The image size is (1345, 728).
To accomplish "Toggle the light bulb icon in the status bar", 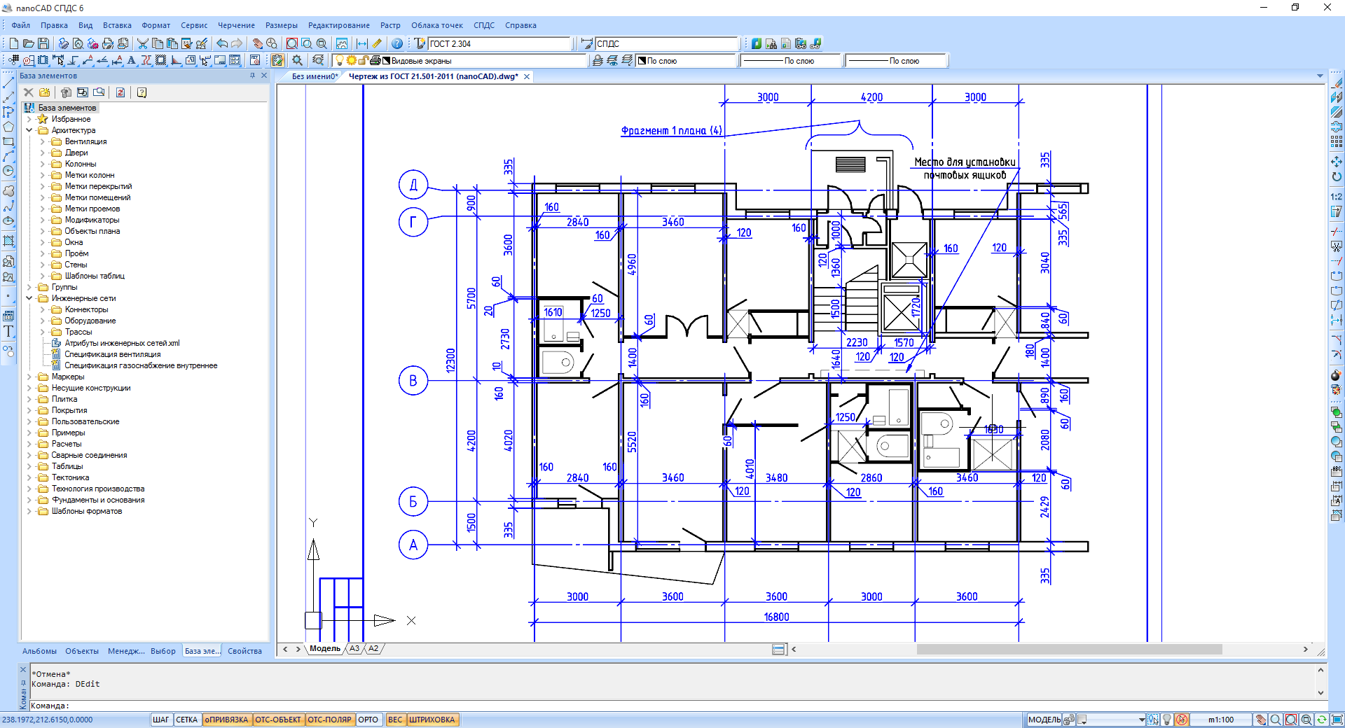I will [1167, 720].
